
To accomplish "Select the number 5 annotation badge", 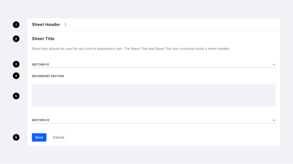I will [16, 96].
